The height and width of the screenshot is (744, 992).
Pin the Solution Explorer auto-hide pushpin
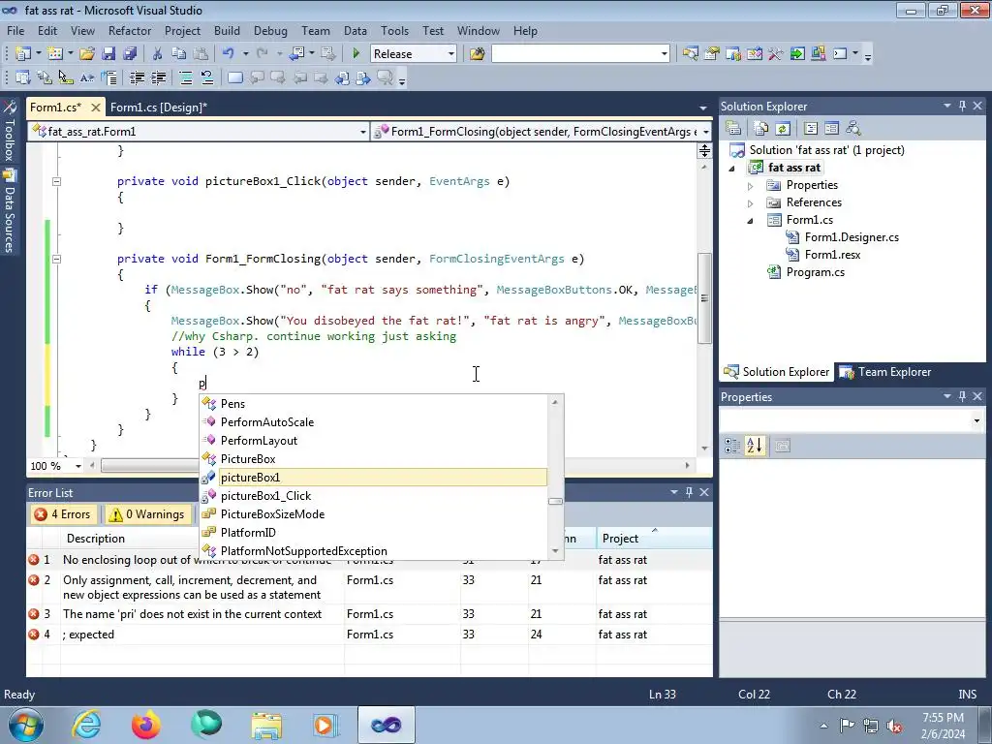click(x=962, y=106)
